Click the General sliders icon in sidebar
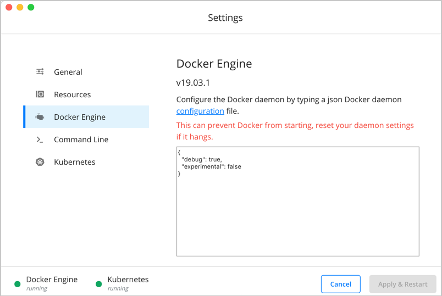Screen dimensions: 442x296 [x=40, y=72]
